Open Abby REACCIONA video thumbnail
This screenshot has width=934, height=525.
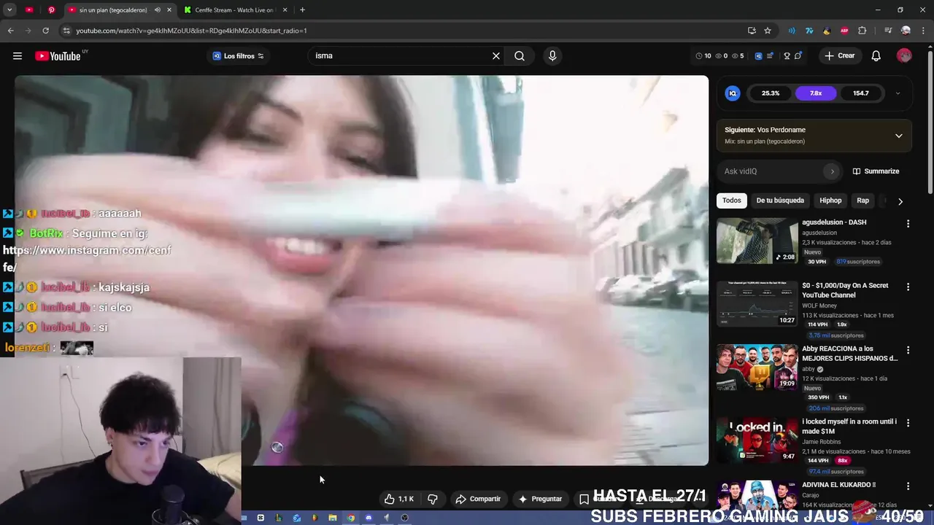pyautogui.click(x=757, y=367)
